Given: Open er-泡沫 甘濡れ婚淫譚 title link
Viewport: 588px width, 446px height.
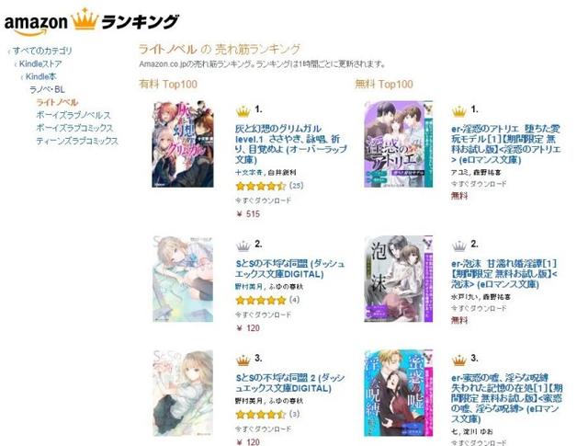Looking at the screenshot, I should 504,274.
